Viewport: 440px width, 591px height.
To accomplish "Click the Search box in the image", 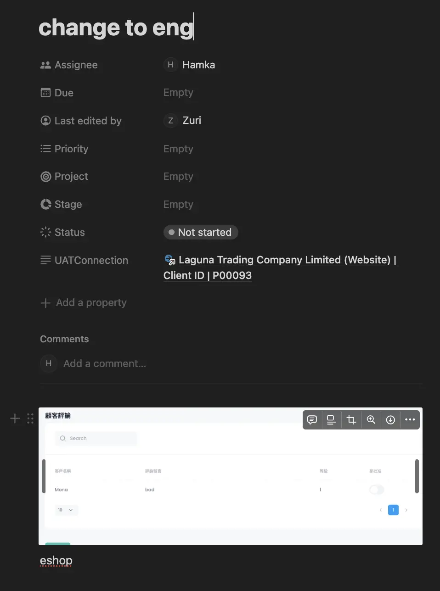I will pyautogui.click(x=96, y=438).
